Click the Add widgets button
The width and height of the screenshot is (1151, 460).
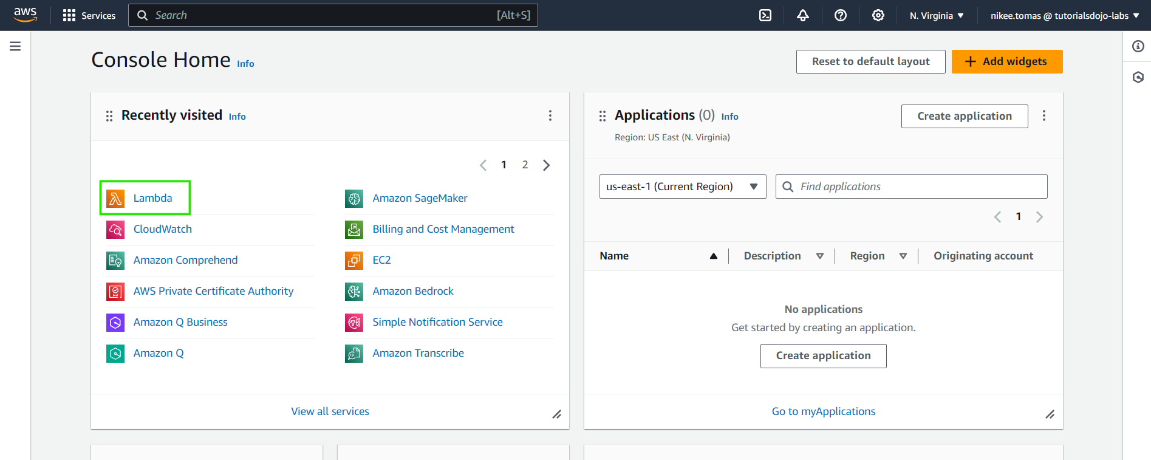point(1007,61)
